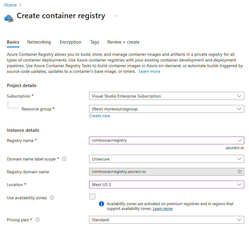Enable the Use availability zones checkbox
Viewport: 249px width, 229px height.
92,196
